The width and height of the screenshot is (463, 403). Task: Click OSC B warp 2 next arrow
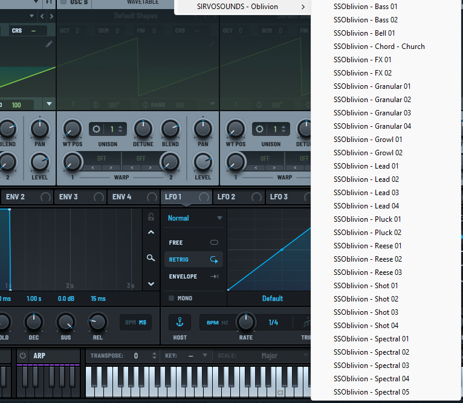(151, 168)
